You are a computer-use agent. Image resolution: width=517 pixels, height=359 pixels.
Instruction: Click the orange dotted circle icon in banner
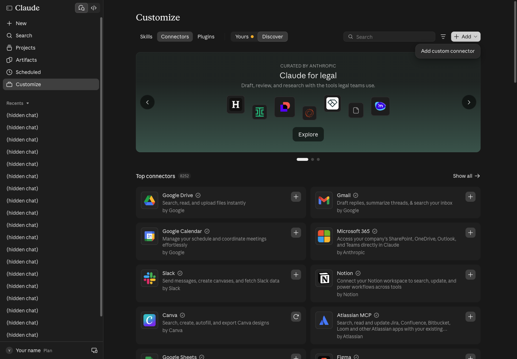[x=309, y=113]
